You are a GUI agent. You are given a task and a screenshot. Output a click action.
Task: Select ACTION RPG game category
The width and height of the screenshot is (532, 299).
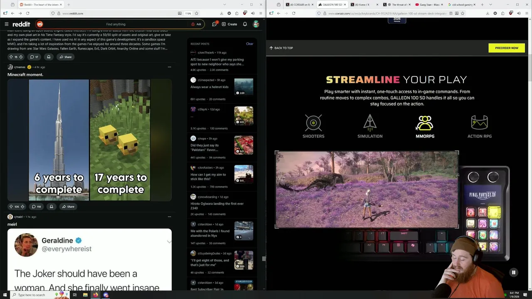pyautogui.click(x=480, y=127)
